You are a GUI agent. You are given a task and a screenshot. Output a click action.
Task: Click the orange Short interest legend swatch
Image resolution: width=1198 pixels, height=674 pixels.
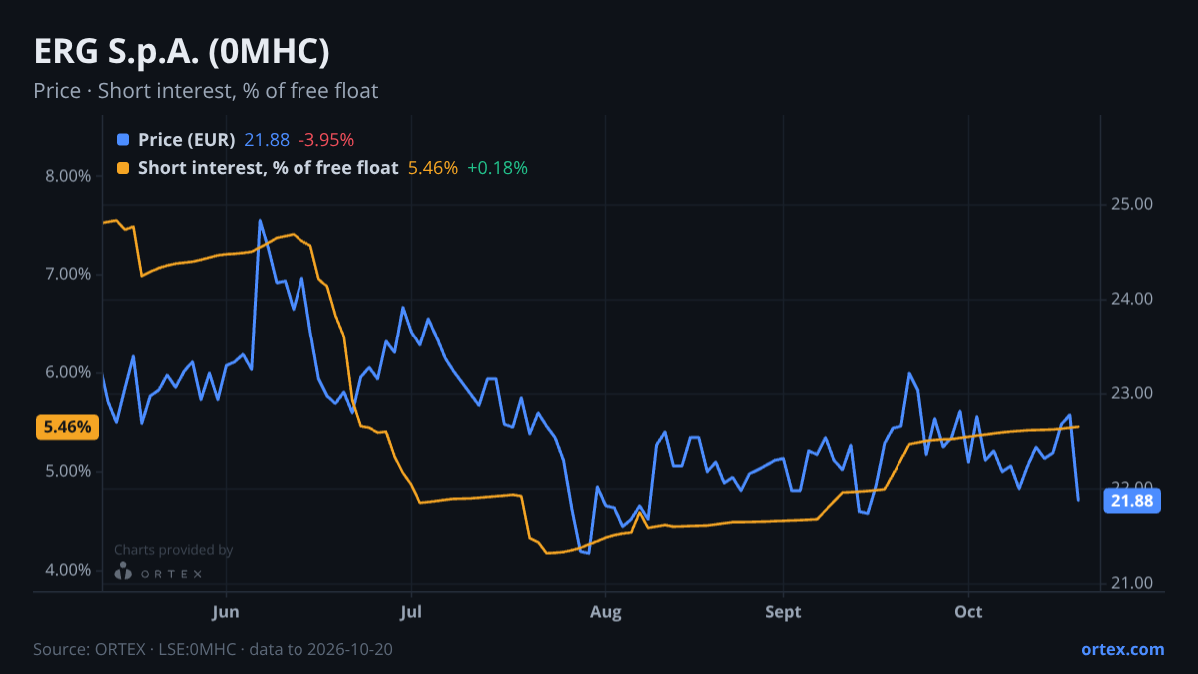pos(123,168)
